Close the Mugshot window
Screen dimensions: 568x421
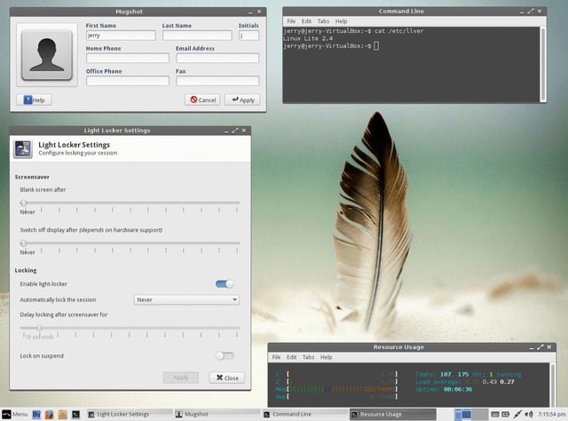pyautogui.click(x=259, y=12)
